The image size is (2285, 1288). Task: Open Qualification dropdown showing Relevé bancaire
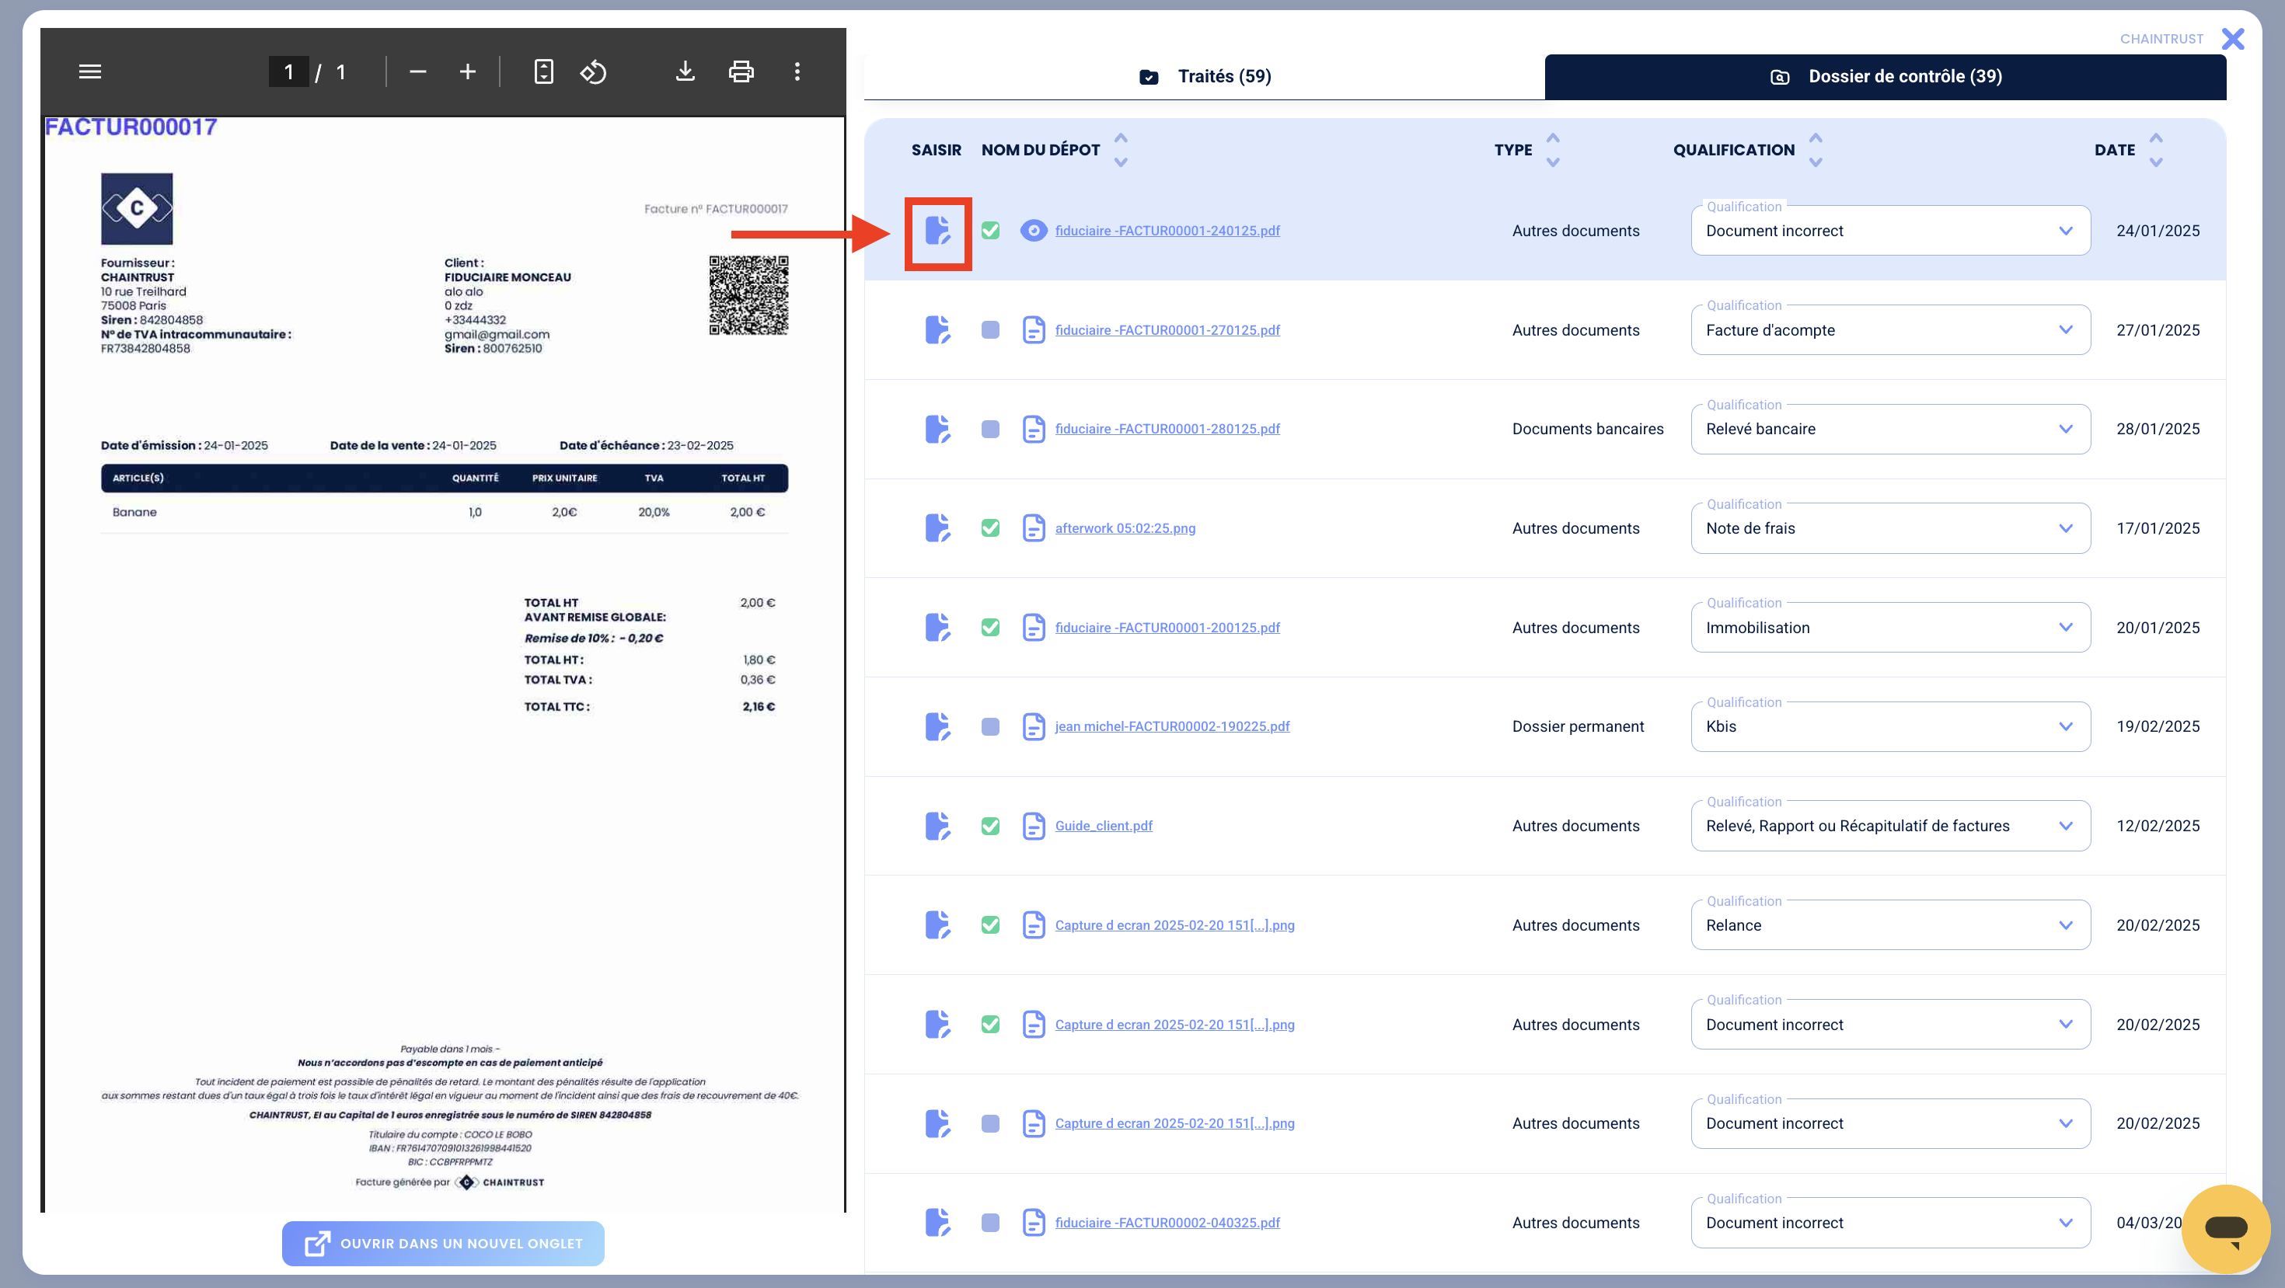[x=1890, y=429]
